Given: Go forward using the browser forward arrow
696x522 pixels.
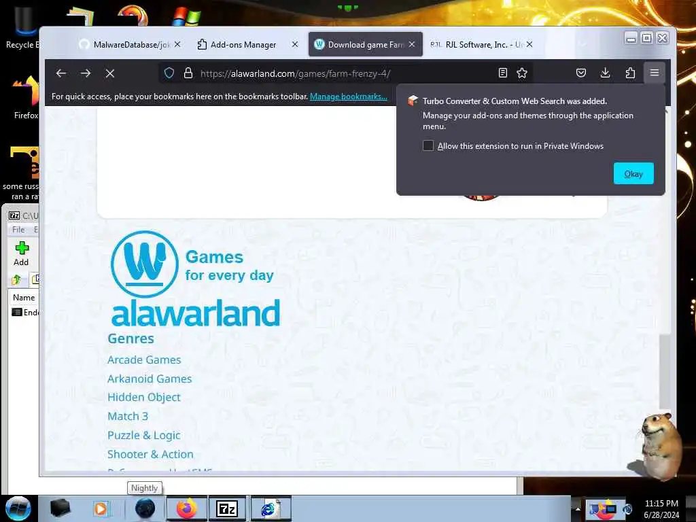Looking at the screenshot, I should click(x=86, y=73).
